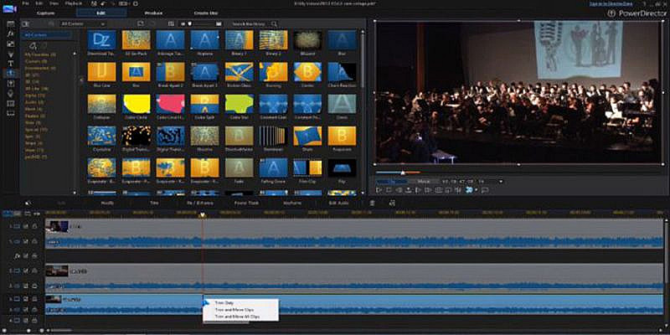The image size is (670, 335).
Task: Toggle the lock on video track 2
Action: 35,271
